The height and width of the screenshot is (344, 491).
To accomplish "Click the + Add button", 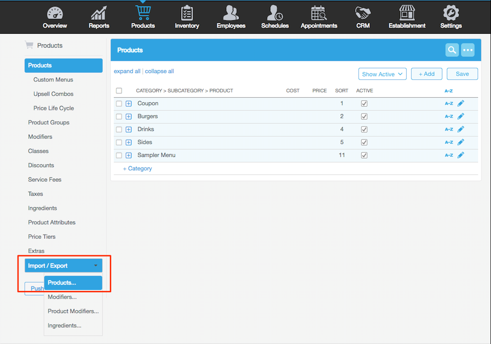I will click(426, 74).
